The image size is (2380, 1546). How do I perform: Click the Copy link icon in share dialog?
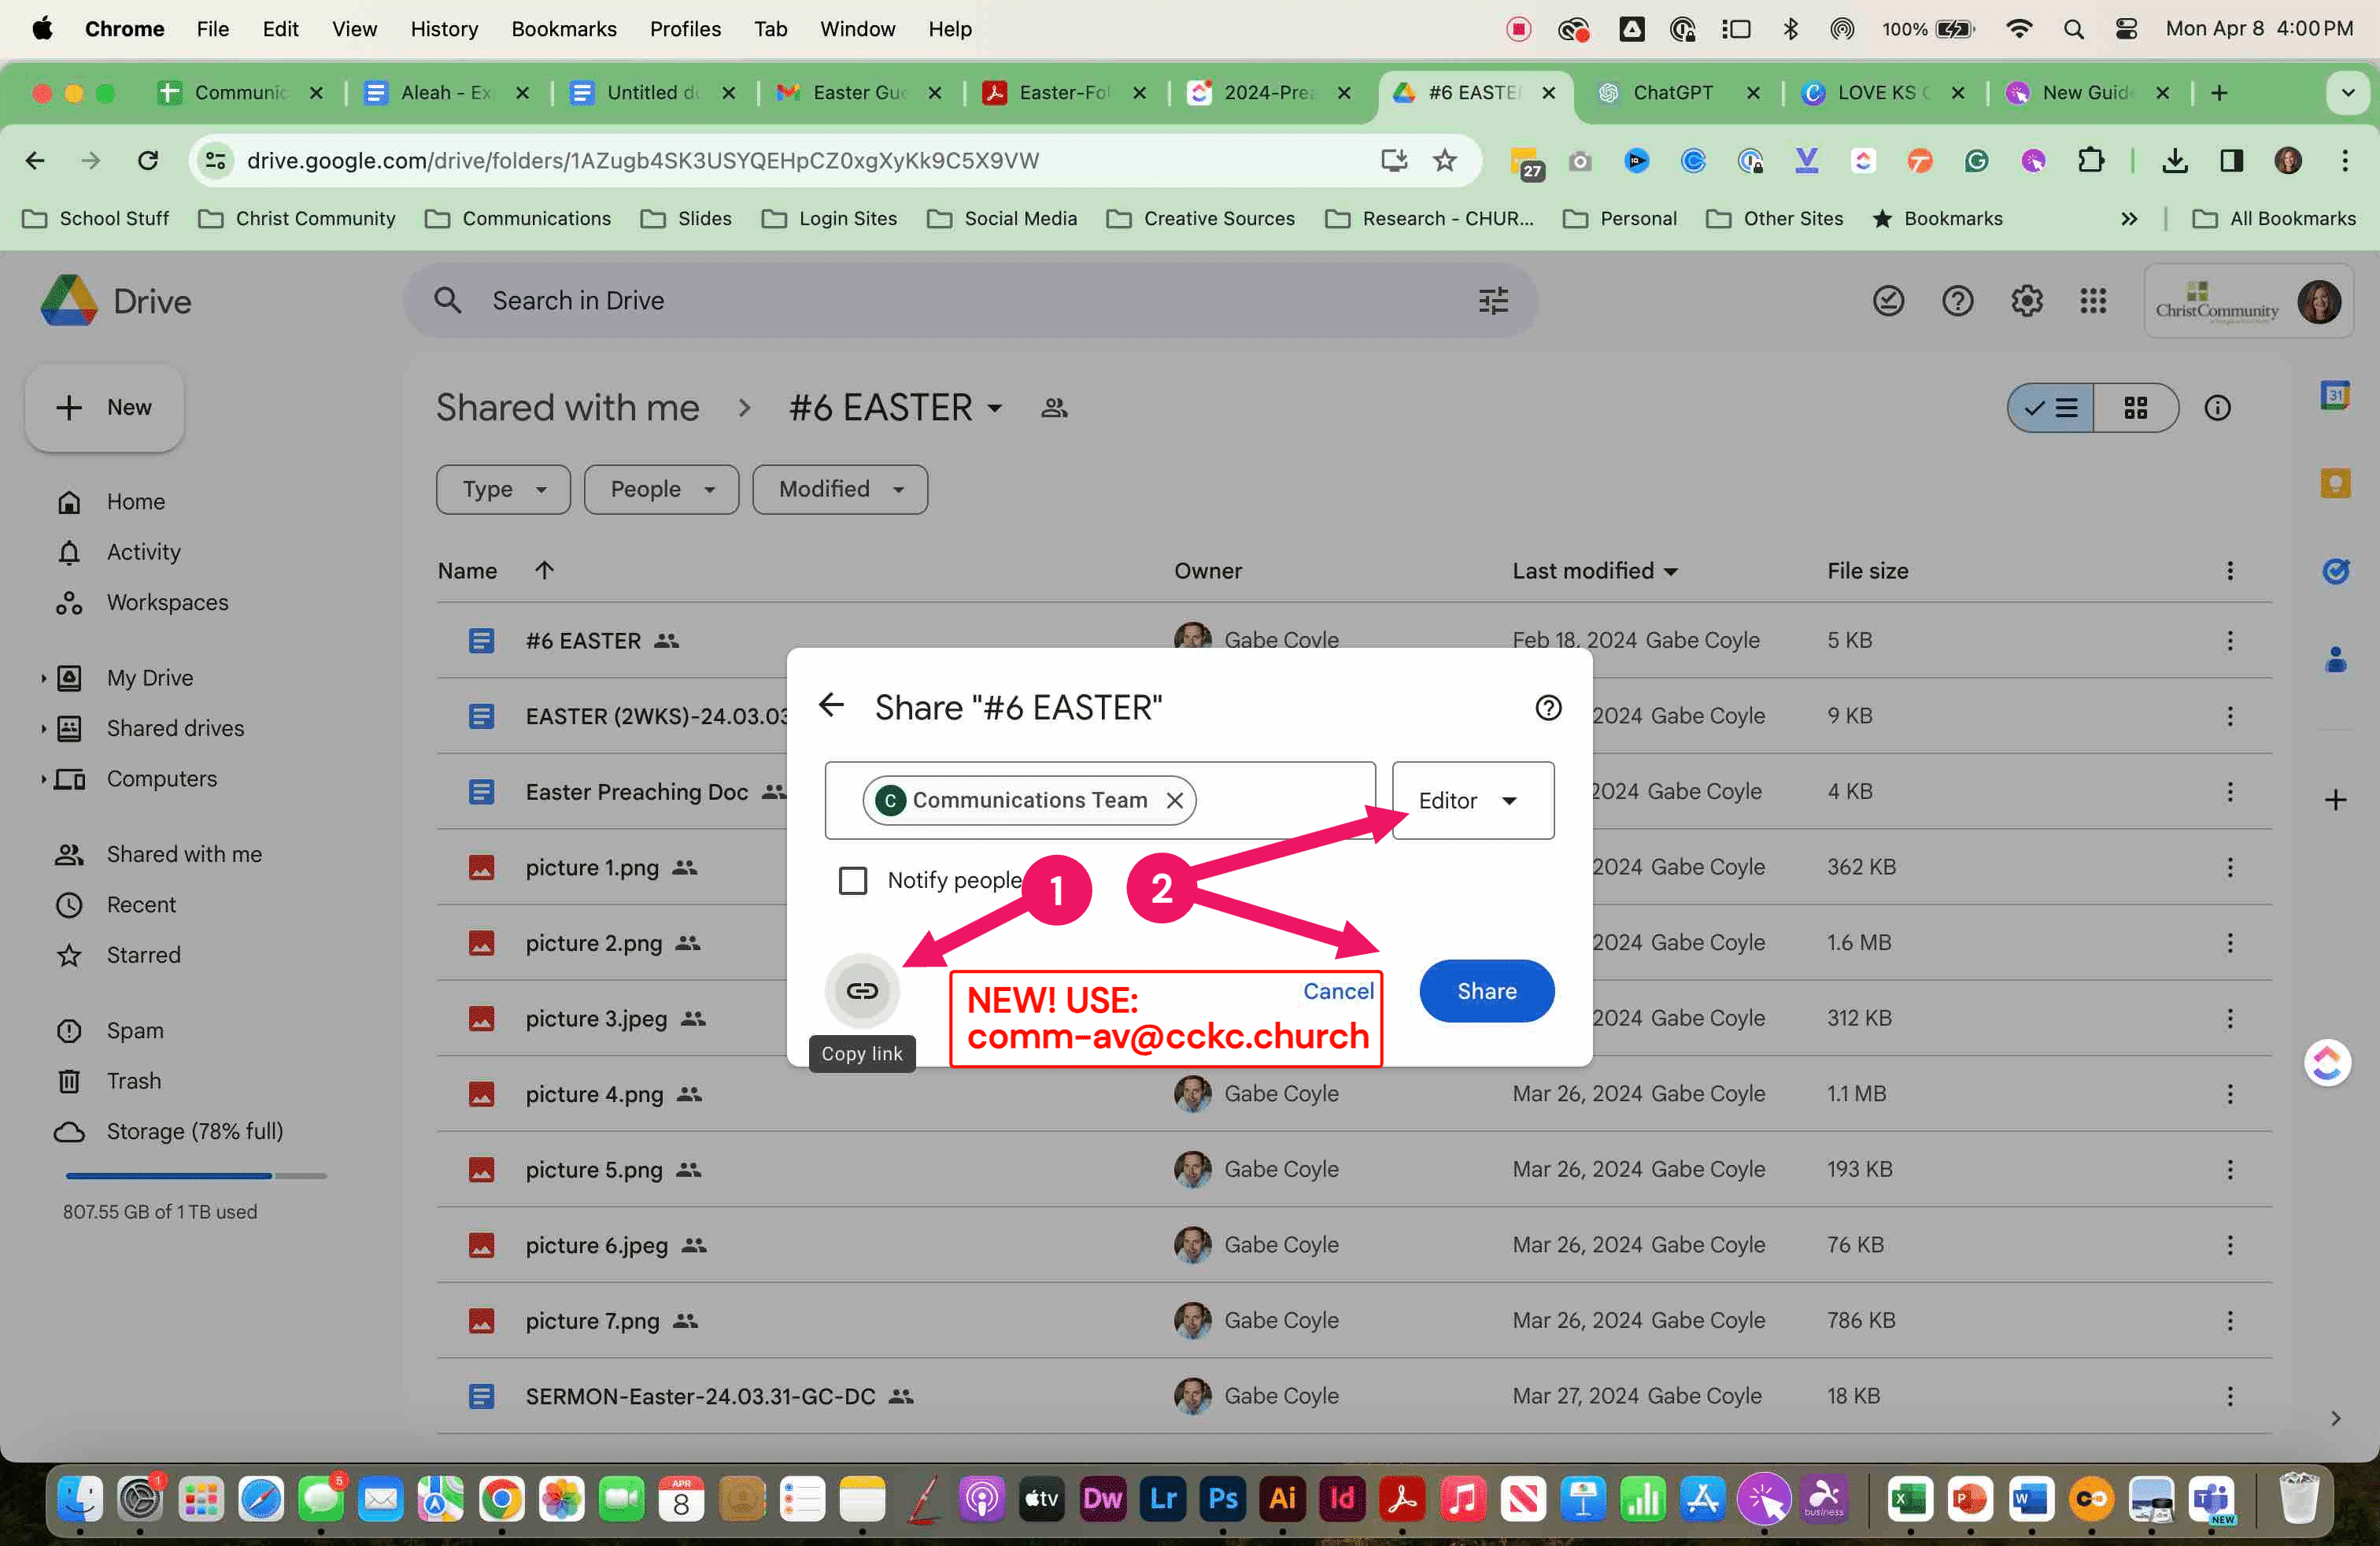coord(862,991)
